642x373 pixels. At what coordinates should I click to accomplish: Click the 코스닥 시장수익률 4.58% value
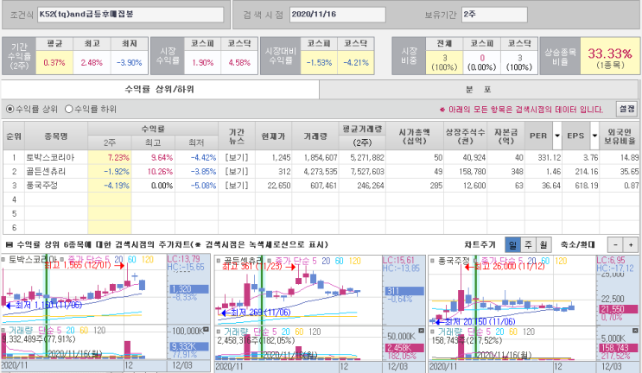tap(239, 62)
